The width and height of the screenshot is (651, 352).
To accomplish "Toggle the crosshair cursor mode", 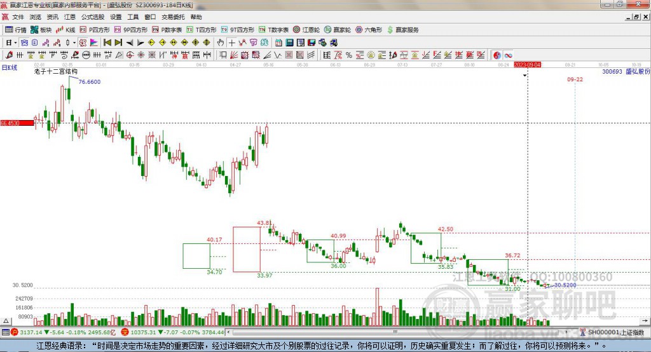I will 231,43.
